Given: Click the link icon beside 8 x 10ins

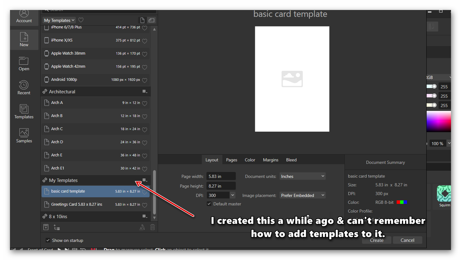Looking at the screenshot, I should [x=45, y=216].
